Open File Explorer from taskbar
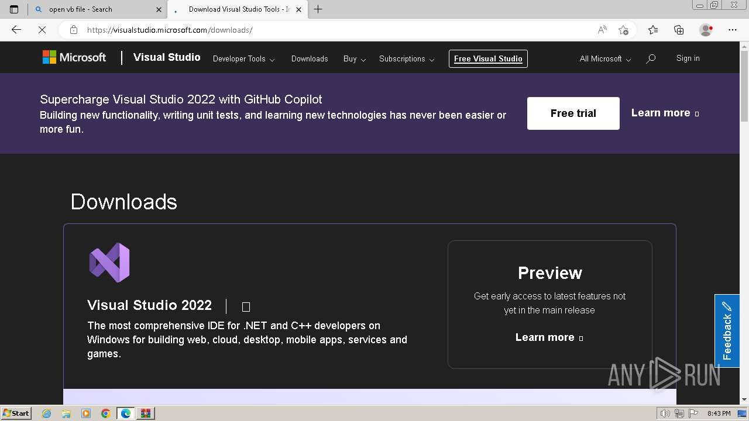The height and width of the screenshot is (421, 749). click(66, 413)
